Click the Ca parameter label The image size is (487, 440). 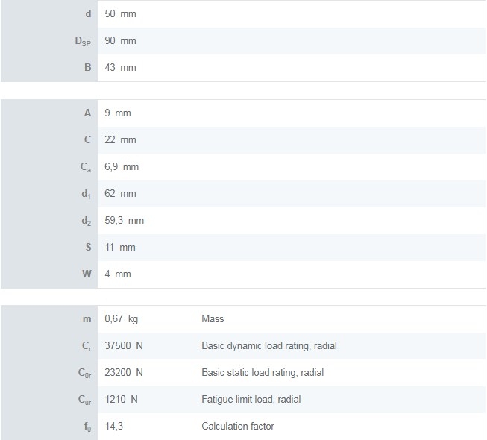coord(86,167)
